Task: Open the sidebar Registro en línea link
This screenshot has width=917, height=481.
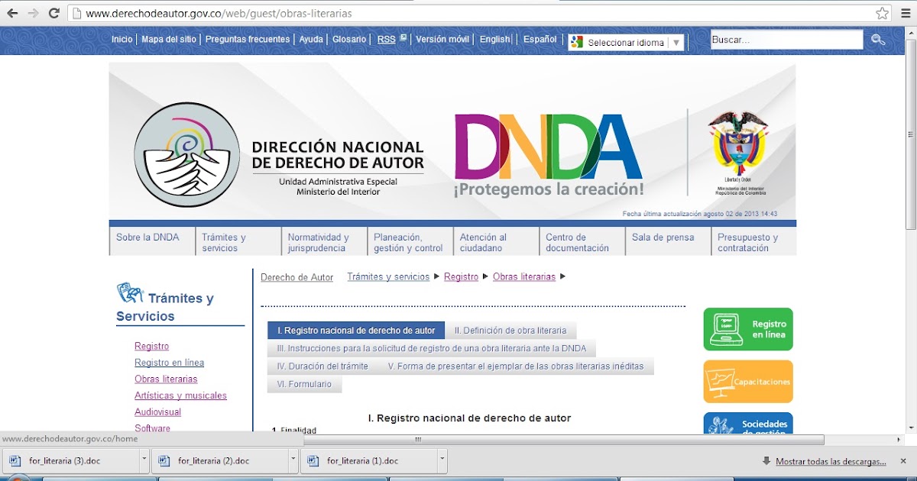Action: (x=169, y=363)
